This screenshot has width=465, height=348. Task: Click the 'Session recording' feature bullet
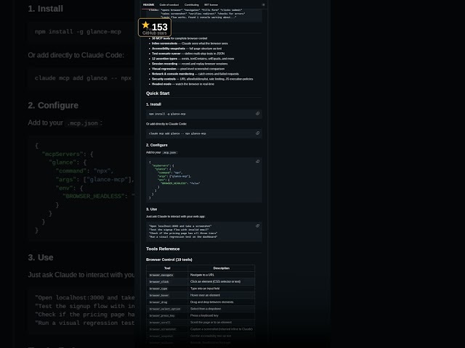190,64
